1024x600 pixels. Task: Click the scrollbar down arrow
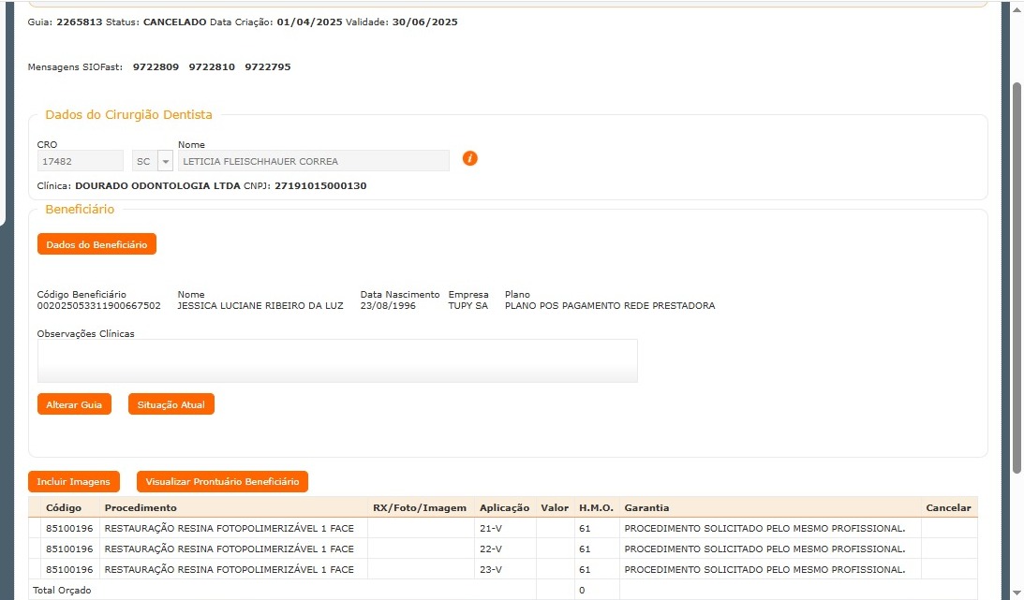tap(1017, 592)
